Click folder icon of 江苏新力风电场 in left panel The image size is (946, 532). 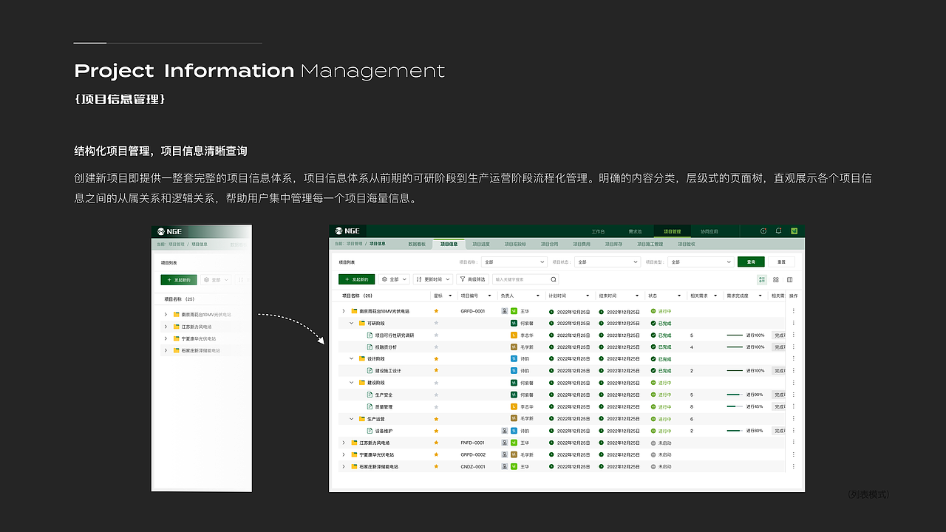[177, 327]
